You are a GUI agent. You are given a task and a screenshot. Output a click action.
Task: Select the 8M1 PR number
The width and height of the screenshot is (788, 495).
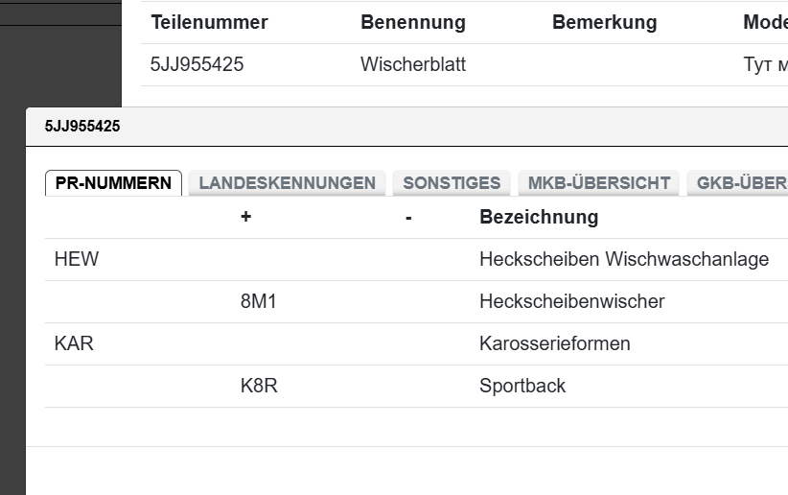[258, 301]
